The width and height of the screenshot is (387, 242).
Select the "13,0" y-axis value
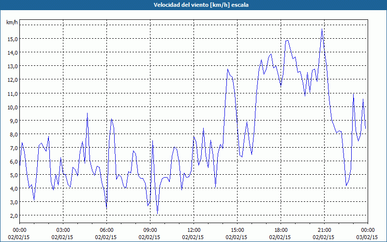click(x=13, y=66)
